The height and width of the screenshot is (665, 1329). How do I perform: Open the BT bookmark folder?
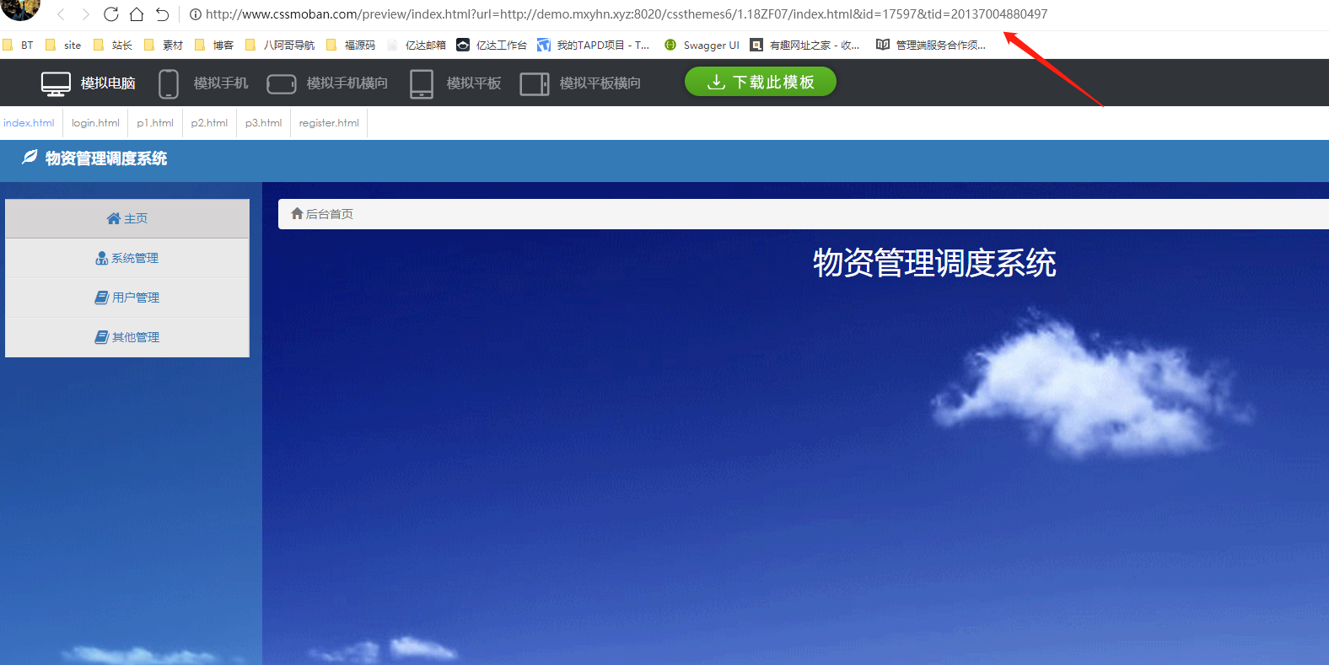[19, 46]
